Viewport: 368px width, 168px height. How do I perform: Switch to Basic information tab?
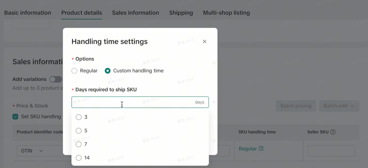pyautogui.click(x=28, y=13)
